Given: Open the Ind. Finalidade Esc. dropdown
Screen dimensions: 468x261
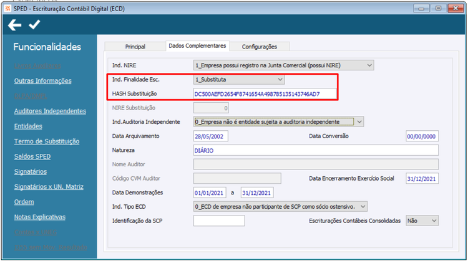Looking at the screenshot, I should tap(239, 80).
